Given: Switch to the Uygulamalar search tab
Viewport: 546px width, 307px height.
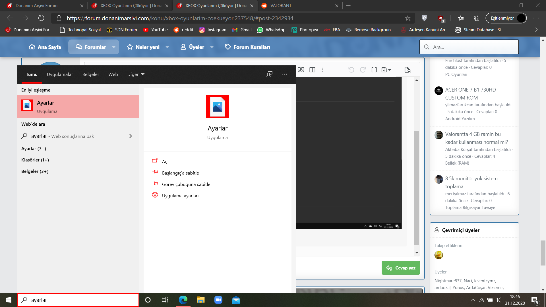Looking at the screenshot, I should (60, 74).
